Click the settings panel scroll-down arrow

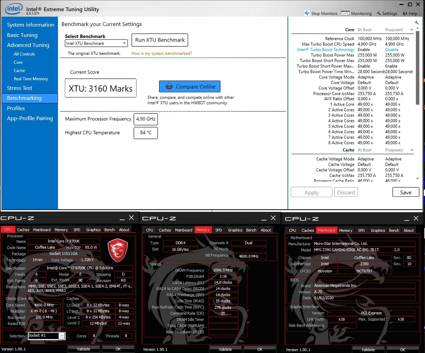coord(417,178)
